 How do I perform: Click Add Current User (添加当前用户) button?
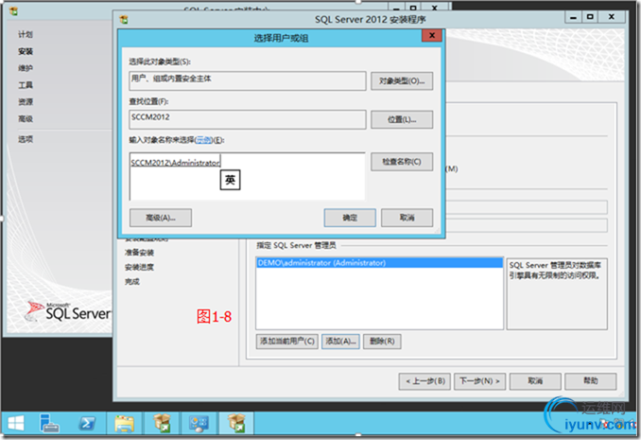(x=287, y=342)
